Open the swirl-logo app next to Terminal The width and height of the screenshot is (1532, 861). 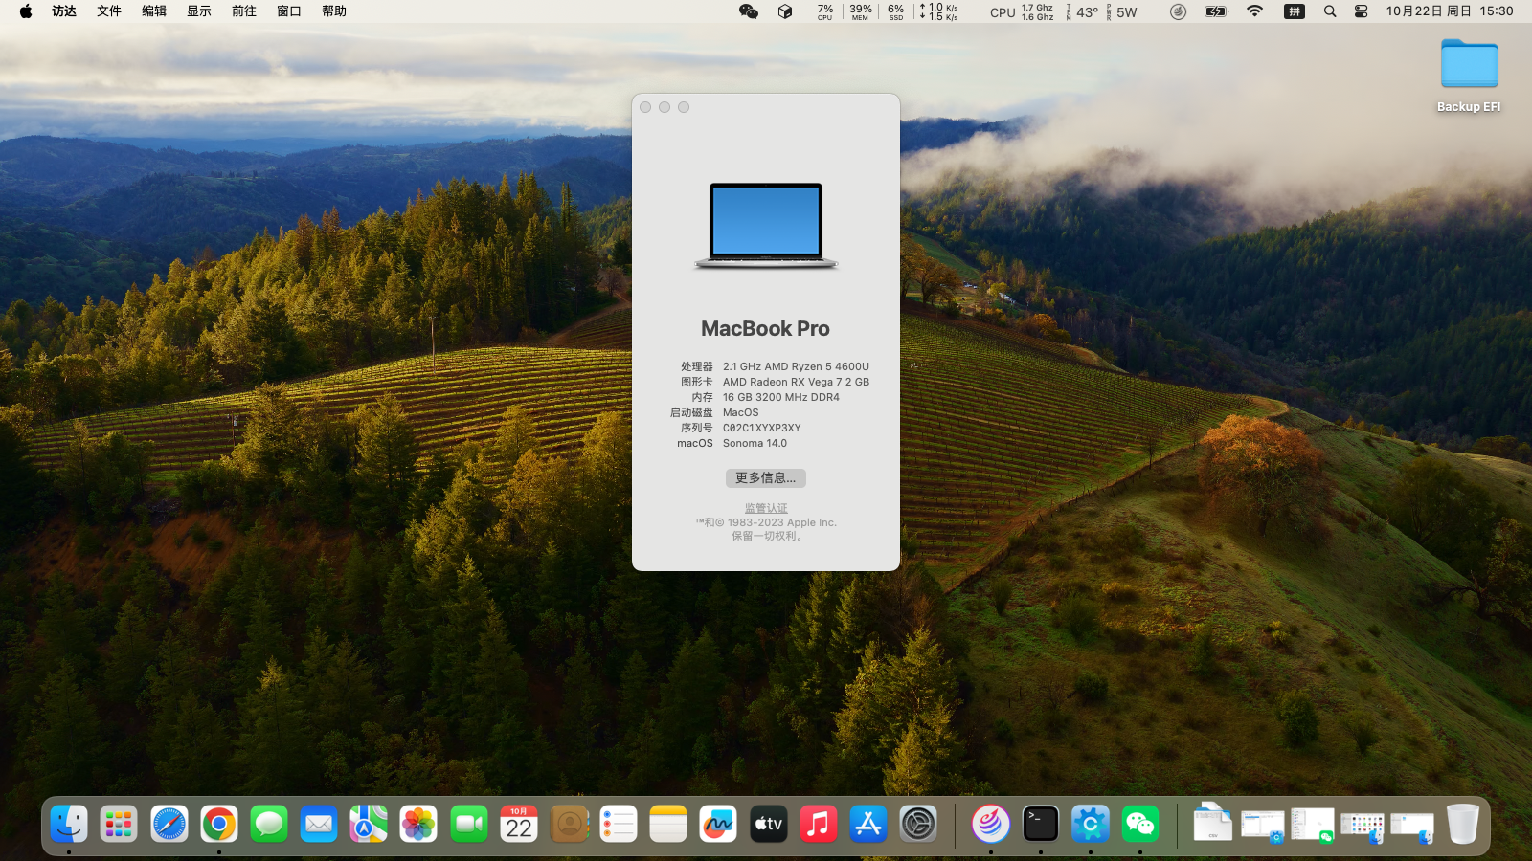click(x=991, y=824)
